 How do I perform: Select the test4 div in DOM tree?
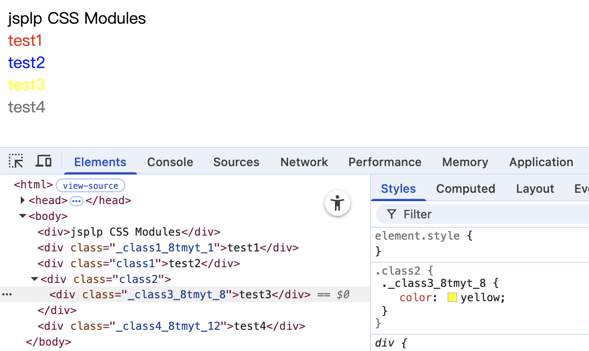pos(171,326)
